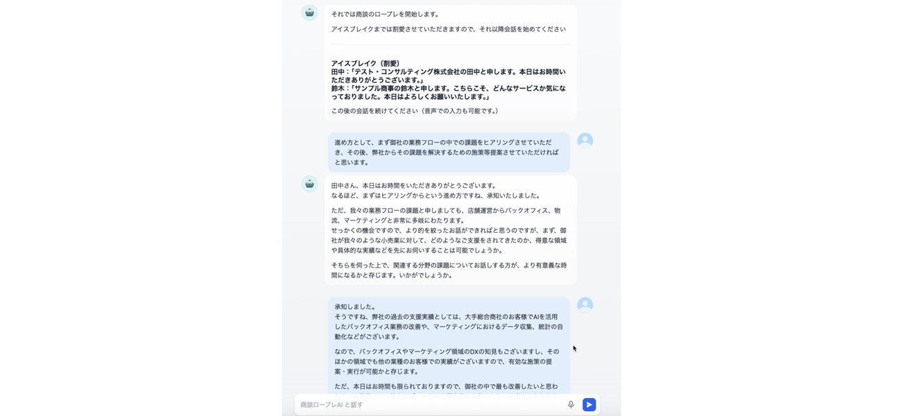Click the divider line in the first AI message
The height and width of the screenshot is (416, 903).
(450, 44)
